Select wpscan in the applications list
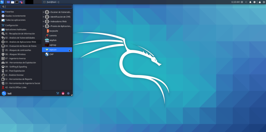The height and width of the screenshot is (132, 266). coord(53,49)
